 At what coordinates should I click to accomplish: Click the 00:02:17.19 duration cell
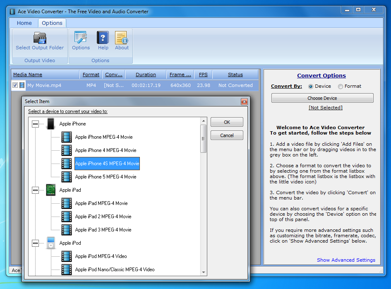click(x=146, y=85)
